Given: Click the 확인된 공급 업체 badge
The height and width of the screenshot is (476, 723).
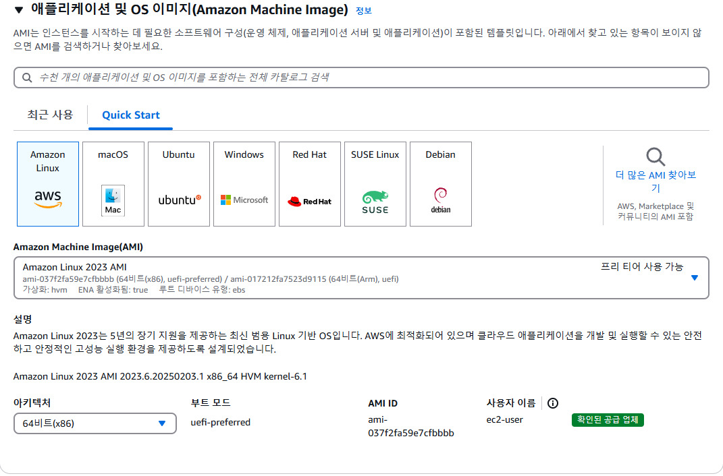Looking at the screenshot, I should point(608,420).
